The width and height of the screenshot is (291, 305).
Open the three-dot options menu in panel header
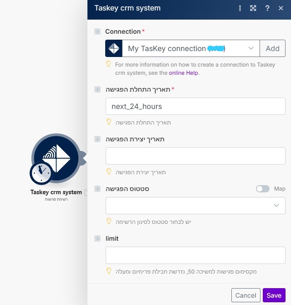pos(240,8)
